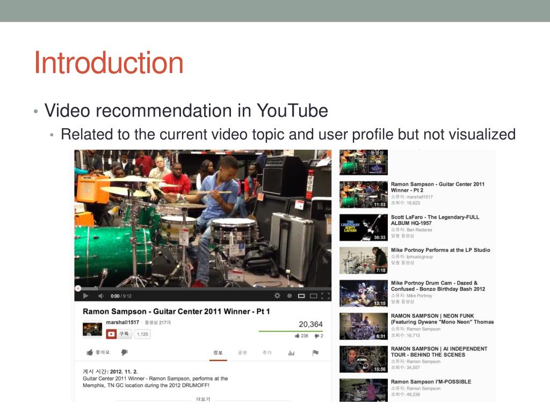The height and width of the screenshot is (412, 550).
Task: Click the 20,364 view count
Action: (x=311, y=325)
